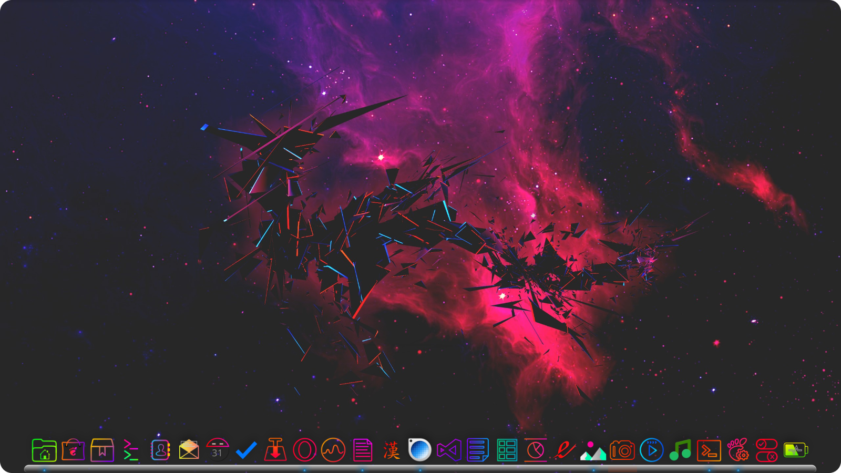Screen dimensions: 841x473
Task: Open the blue writer document app
Action: point(478,450)
